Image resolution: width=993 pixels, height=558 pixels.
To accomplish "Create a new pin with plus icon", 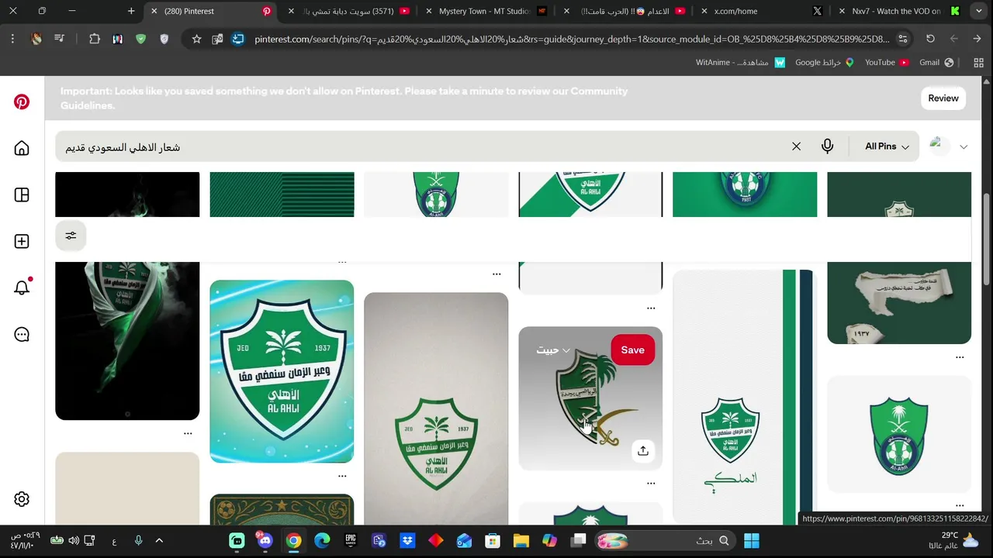I will 22,241.
